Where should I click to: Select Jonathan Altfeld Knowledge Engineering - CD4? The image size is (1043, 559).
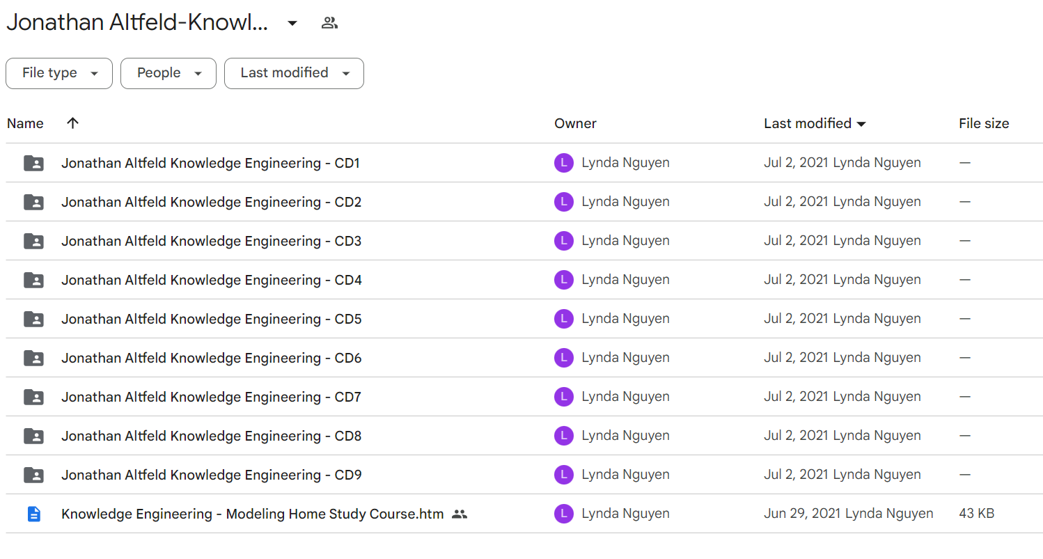click(x=212, y=281)
